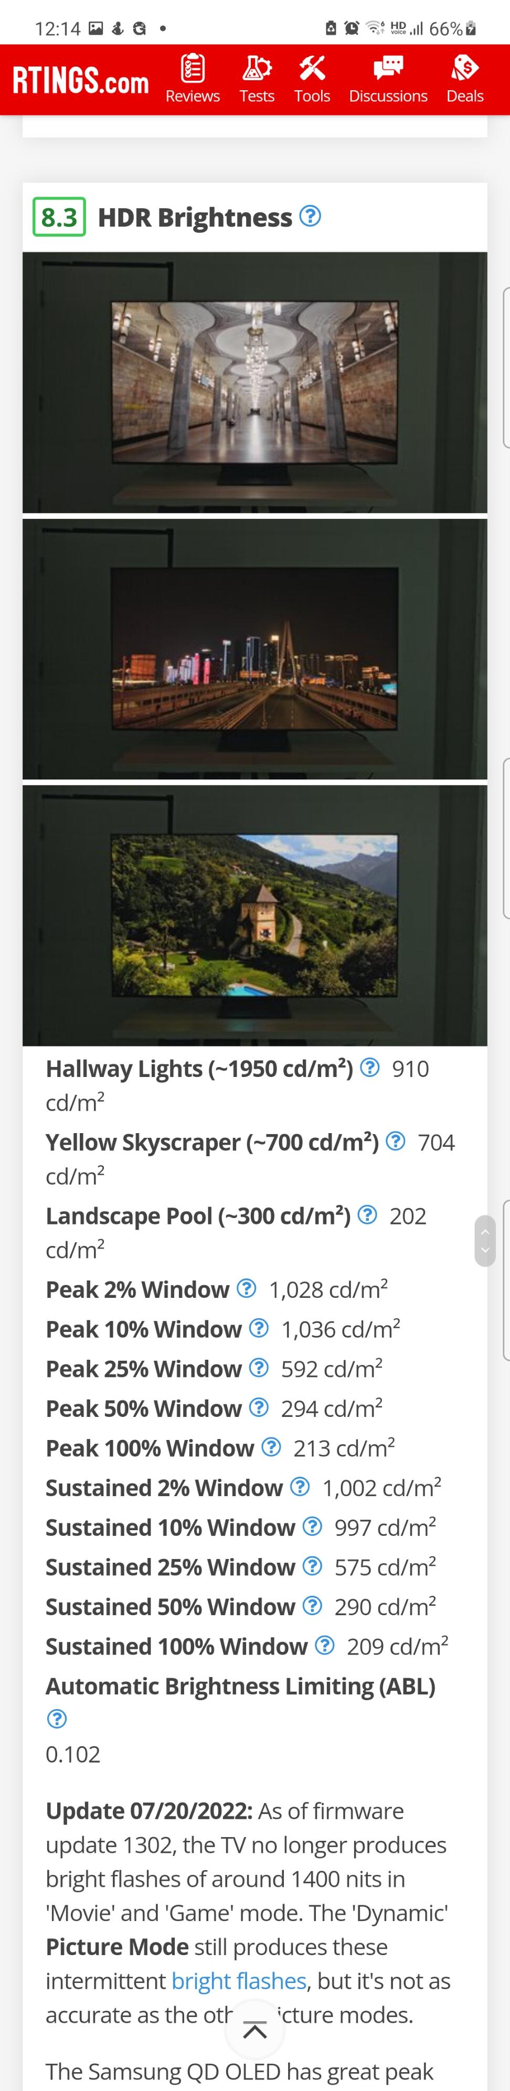Tap the scroll-to-top arrow button

255,2029
